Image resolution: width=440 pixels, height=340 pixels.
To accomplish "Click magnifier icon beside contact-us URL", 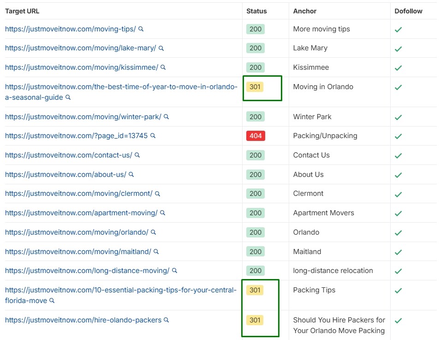I will click(137, 155).
